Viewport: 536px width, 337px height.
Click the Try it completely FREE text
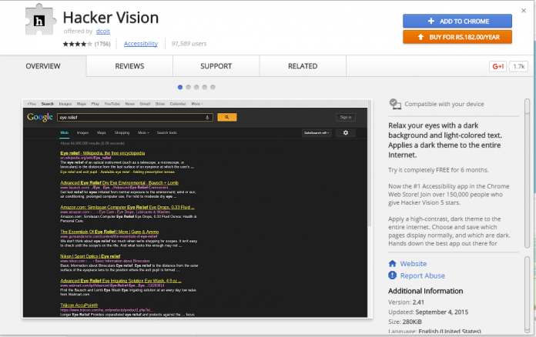(x=438, y=170)
